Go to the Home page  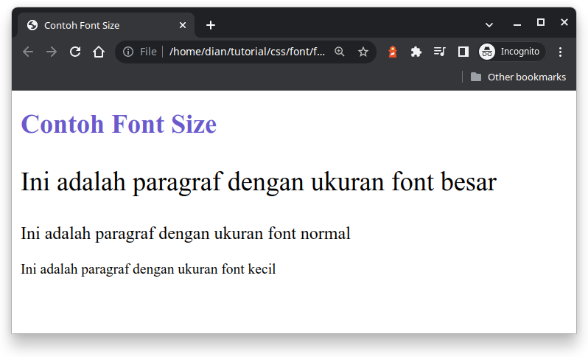pyautogui.click(x=99, y=52)
